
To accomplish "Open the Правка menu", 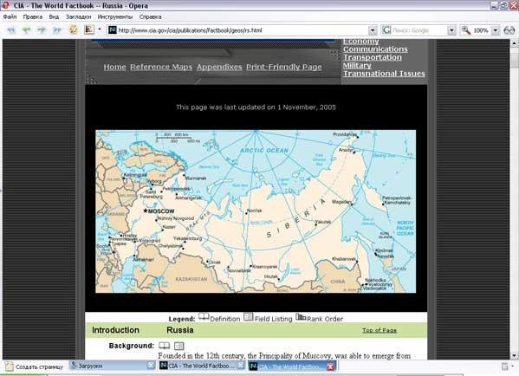I will tap(33, 16).
